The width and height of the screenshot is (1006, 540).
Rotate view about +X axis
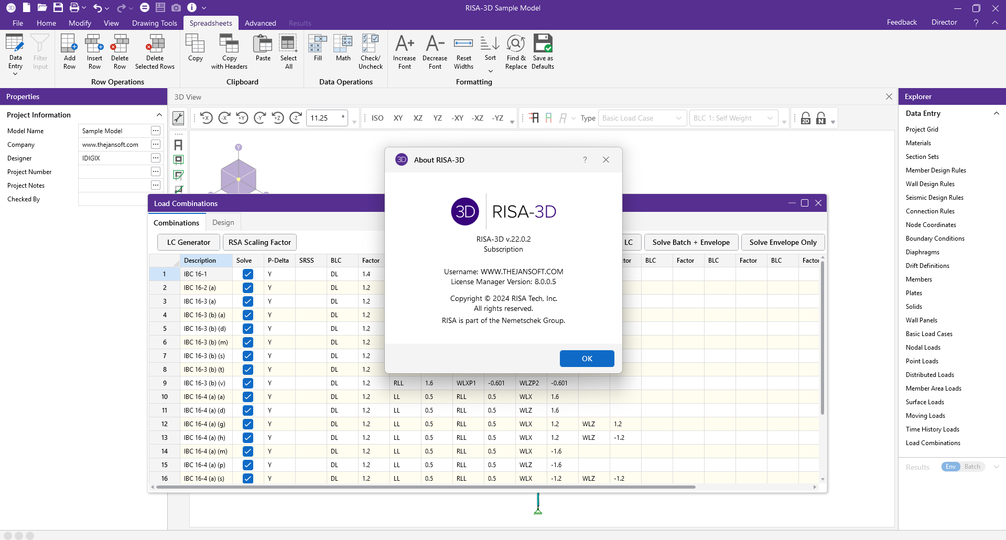pos(207,118)
